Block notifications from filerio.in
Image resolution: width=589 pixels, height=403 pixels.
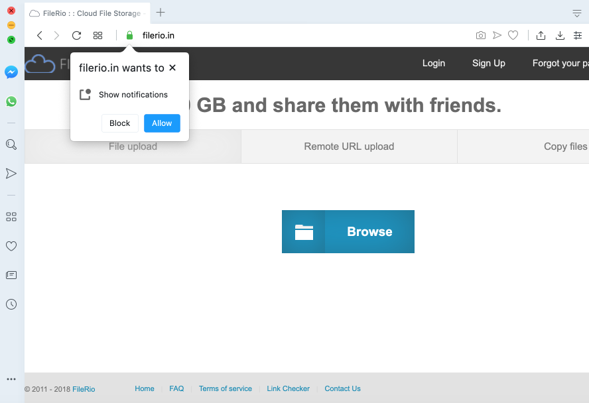tap(120, 123)
